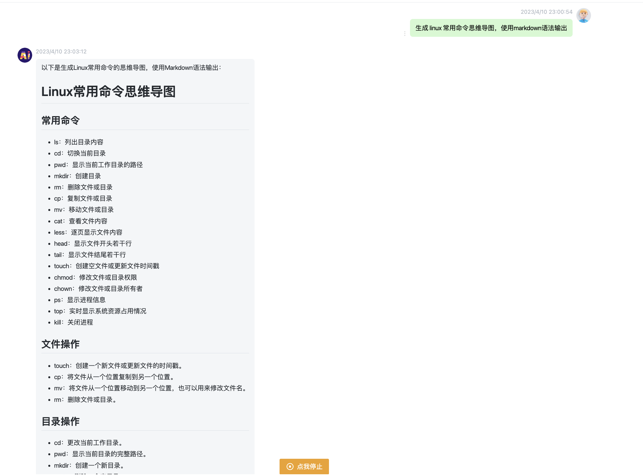This screenshot has width=643, height=476.
Task: Click the section heading 常用命令
Action: (60, 120)
